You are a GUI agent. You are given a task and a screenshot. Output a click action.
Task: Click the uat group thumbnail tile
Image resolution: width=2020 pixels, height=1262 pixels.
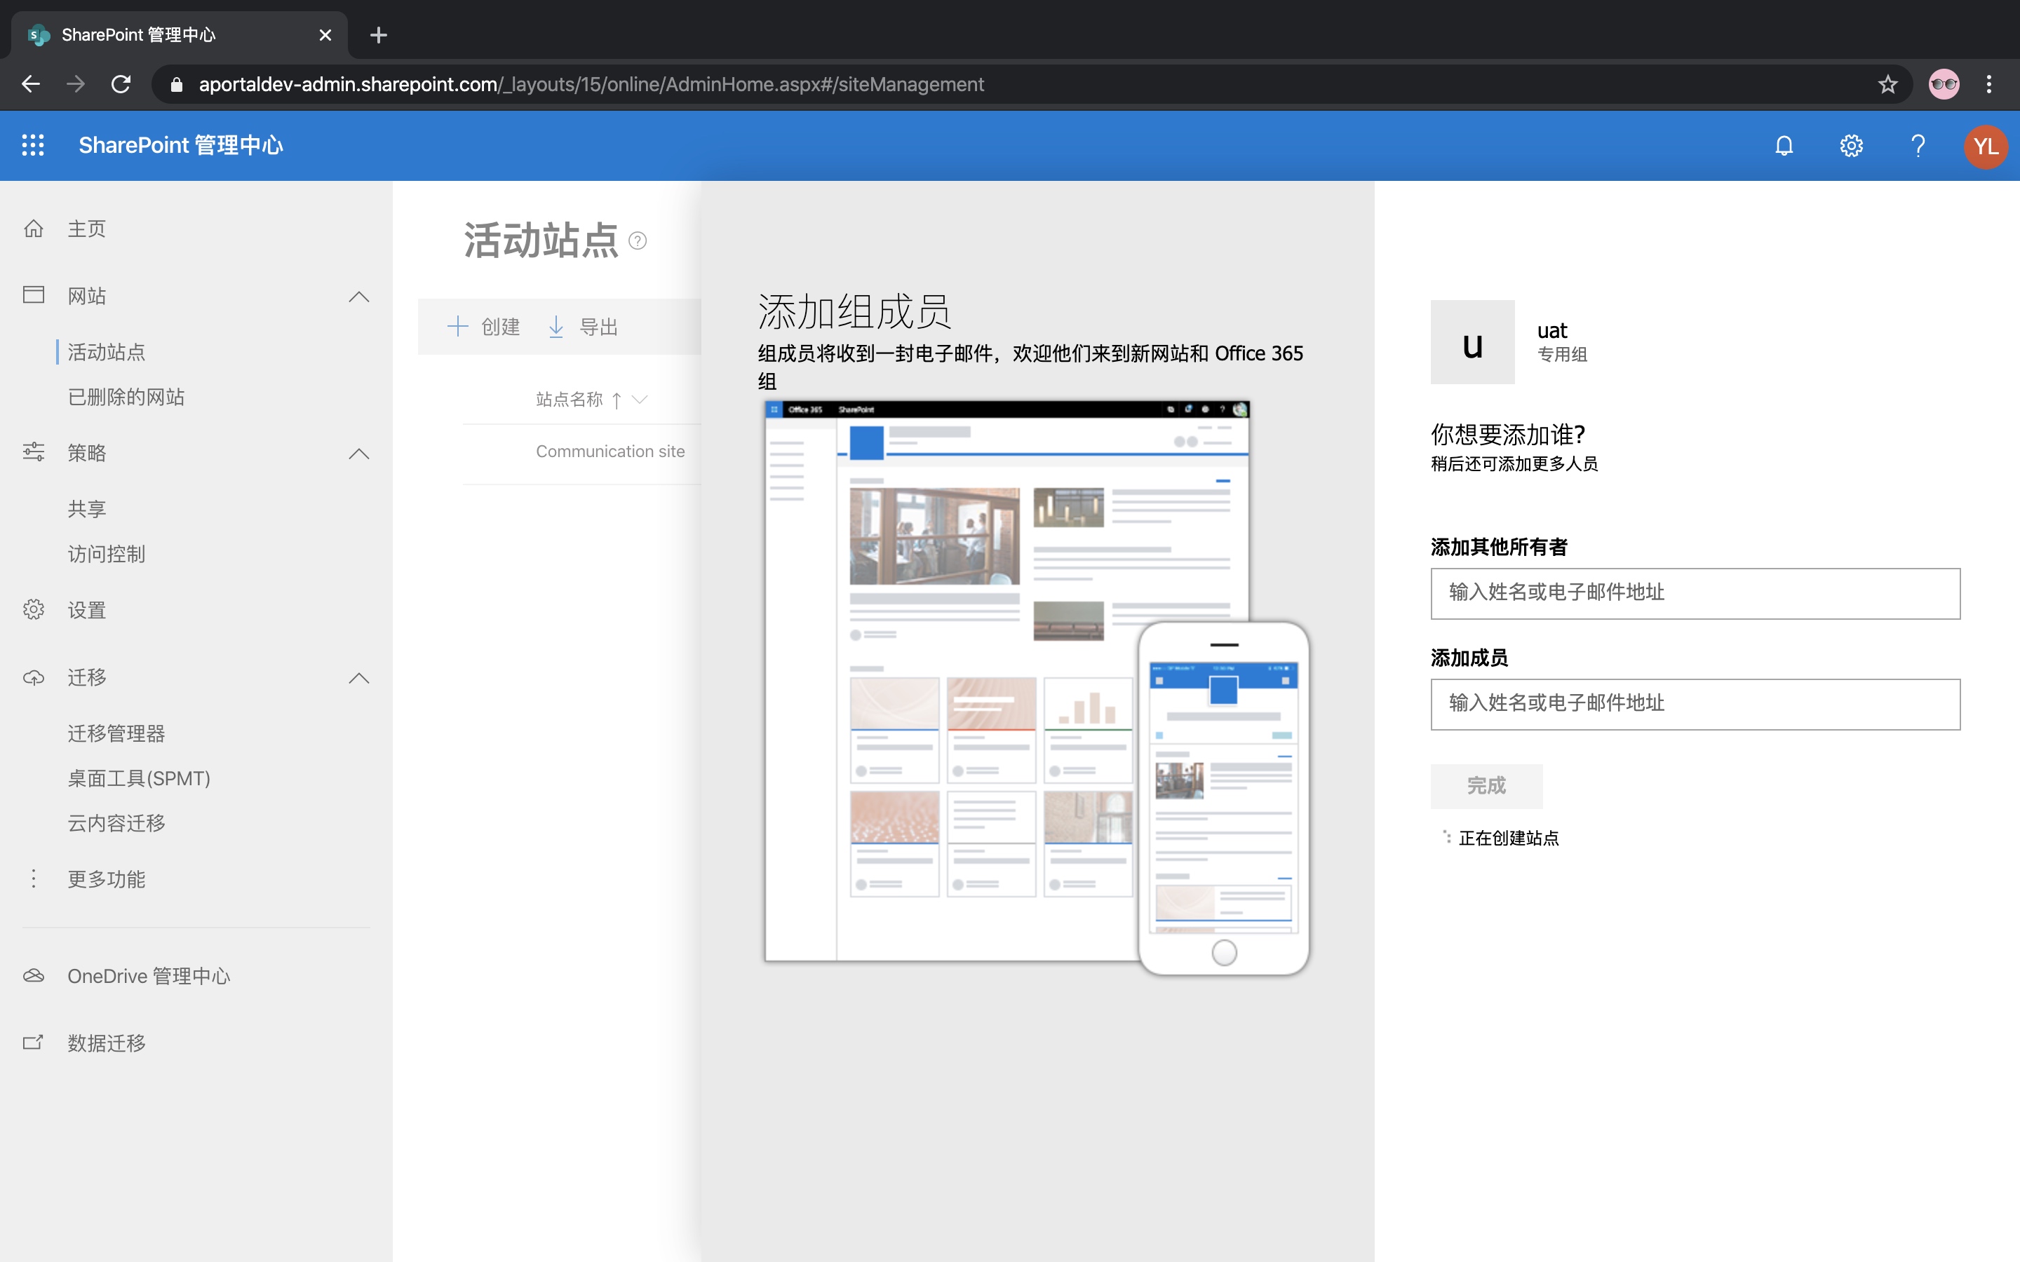pyautogui.click(x=1472, y=342)
